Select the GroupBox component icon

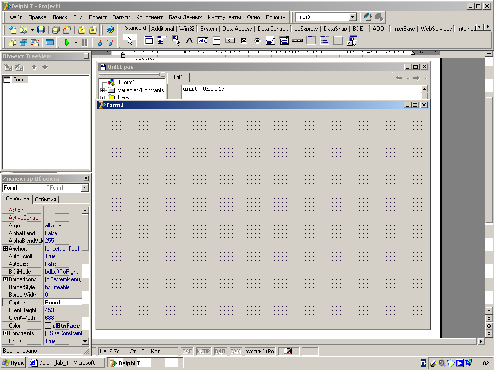coord(311,40)
